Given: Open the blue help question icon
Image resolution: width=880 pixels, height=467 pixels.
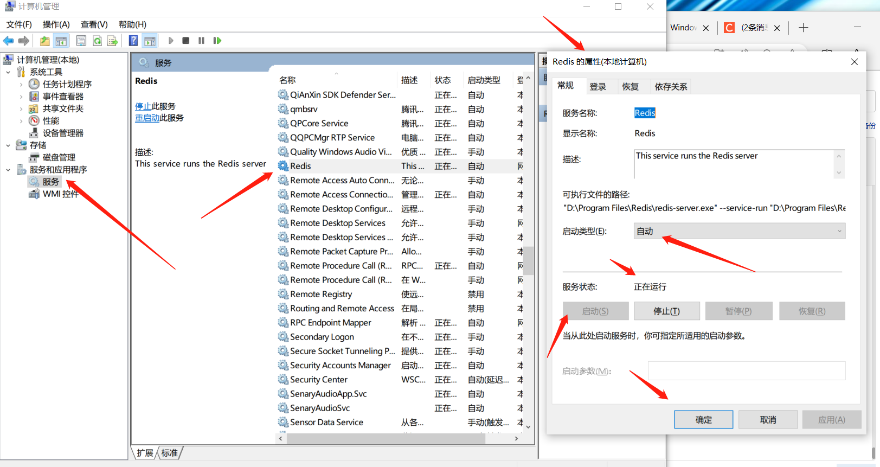Looking at the screenshot, I should (133, 41).
